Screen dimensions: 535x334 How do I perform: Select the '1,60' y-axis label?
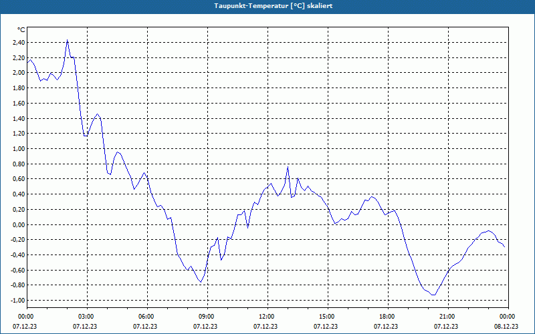click(19, 104)
